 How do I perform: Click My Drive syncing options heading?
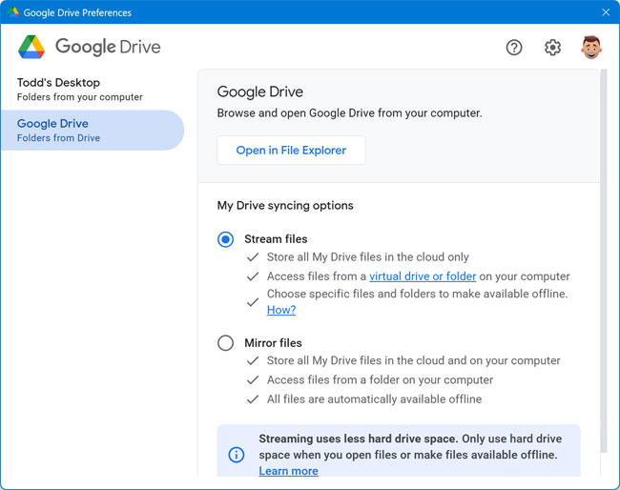coord(285,206)
